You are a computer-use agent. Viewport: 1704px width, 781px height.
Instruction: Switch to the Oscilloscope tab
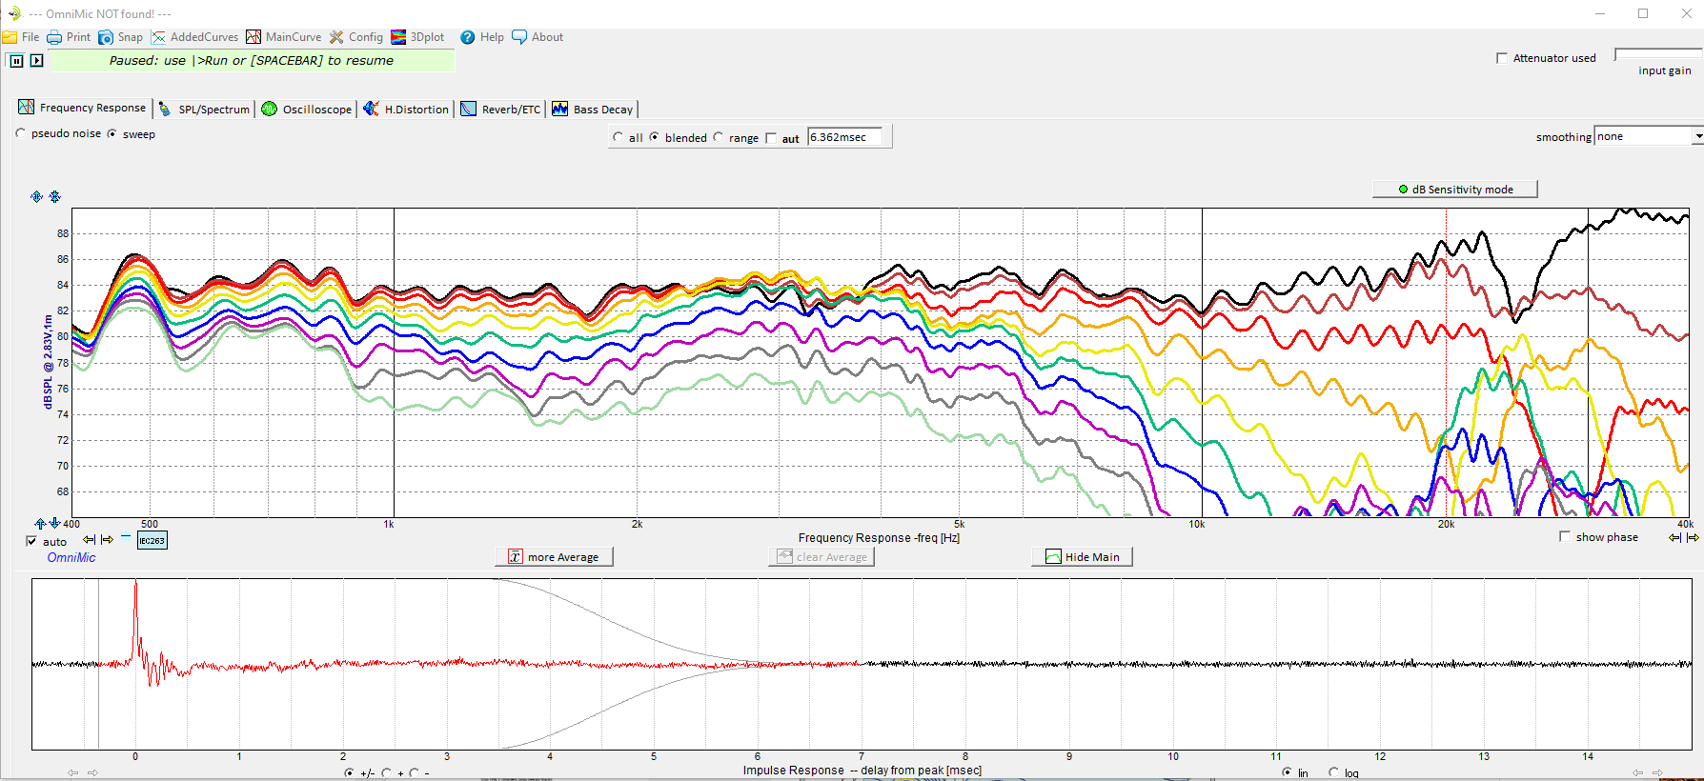(307, 110)
